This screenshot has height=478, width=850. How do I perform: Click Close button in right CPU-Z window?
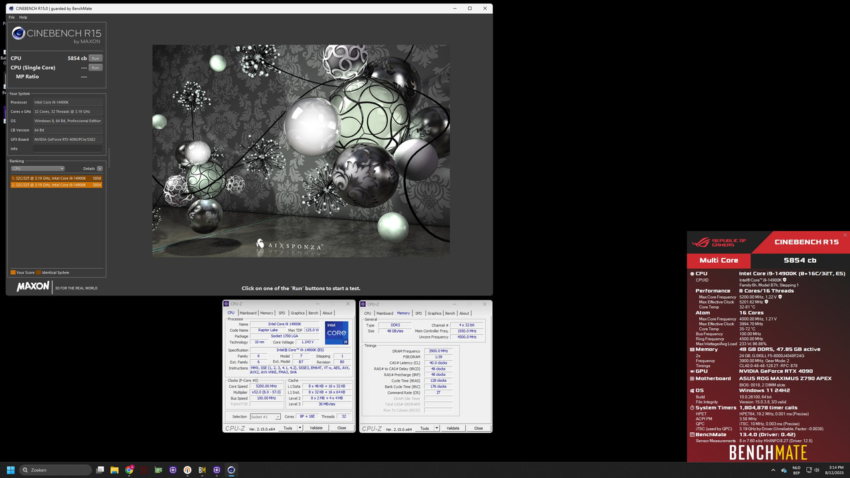coord(478,428)
